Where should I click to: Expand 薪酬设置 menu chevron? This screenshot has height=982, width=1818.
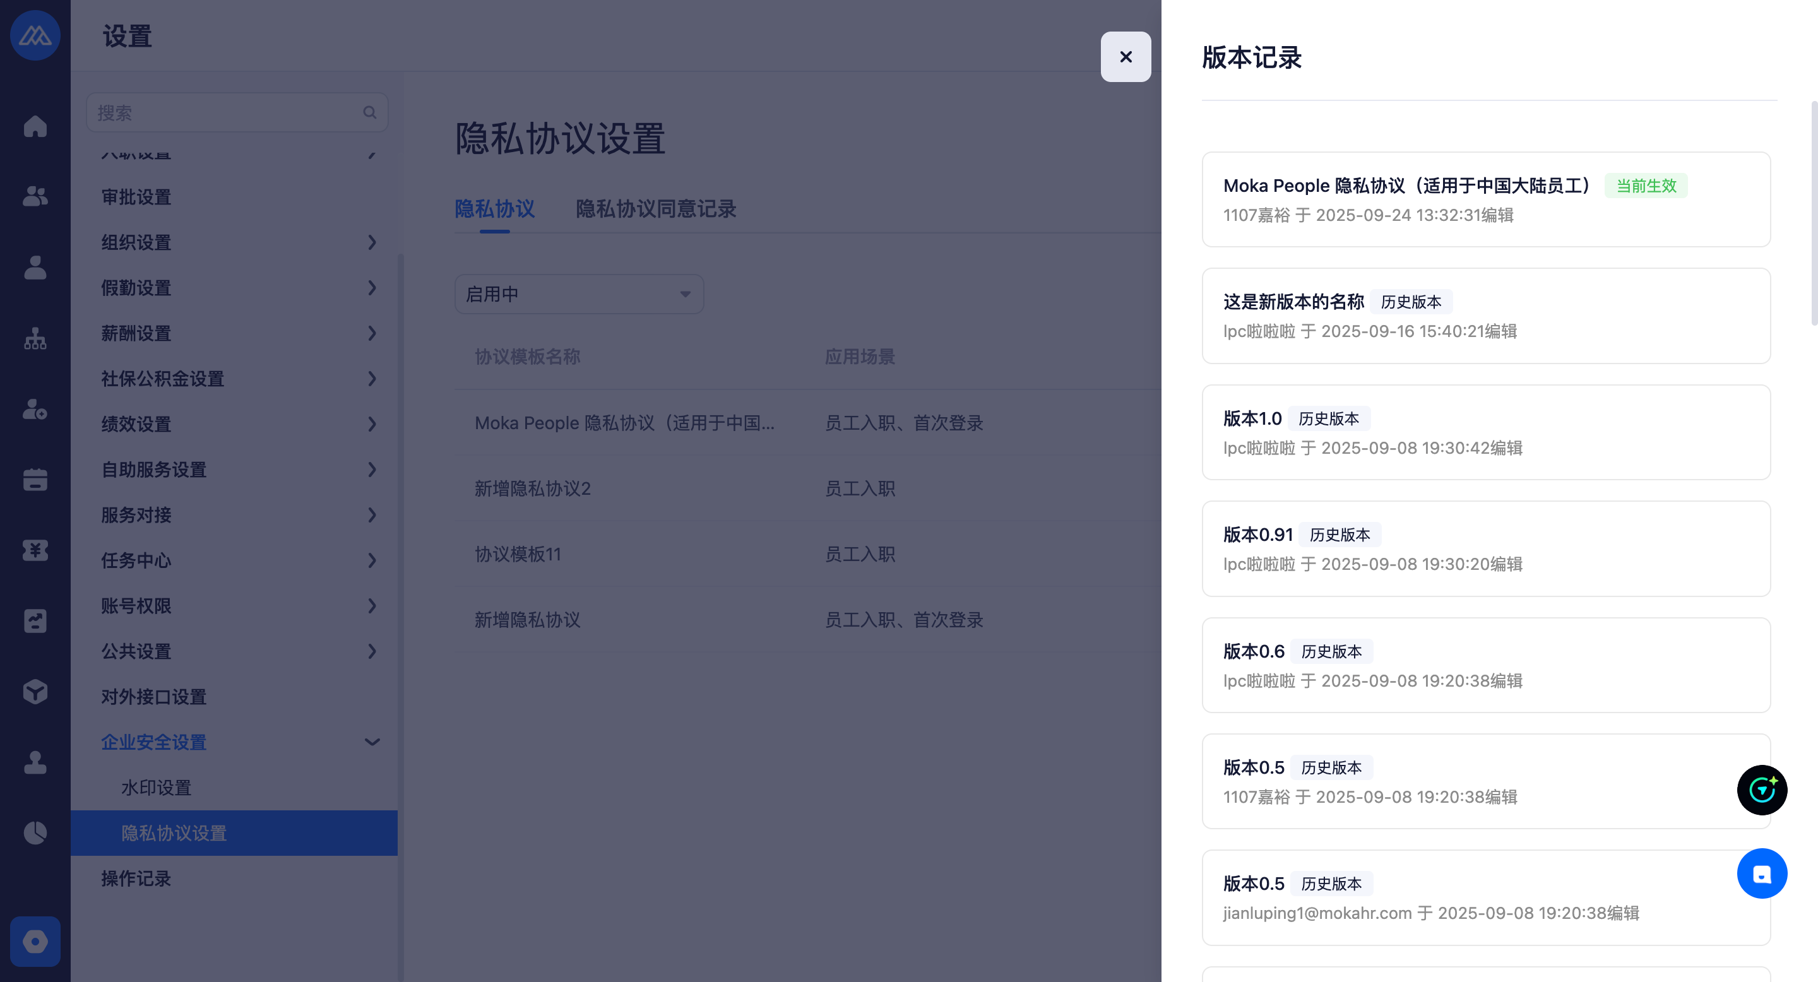pyautogui.click(x=372, y=333)
